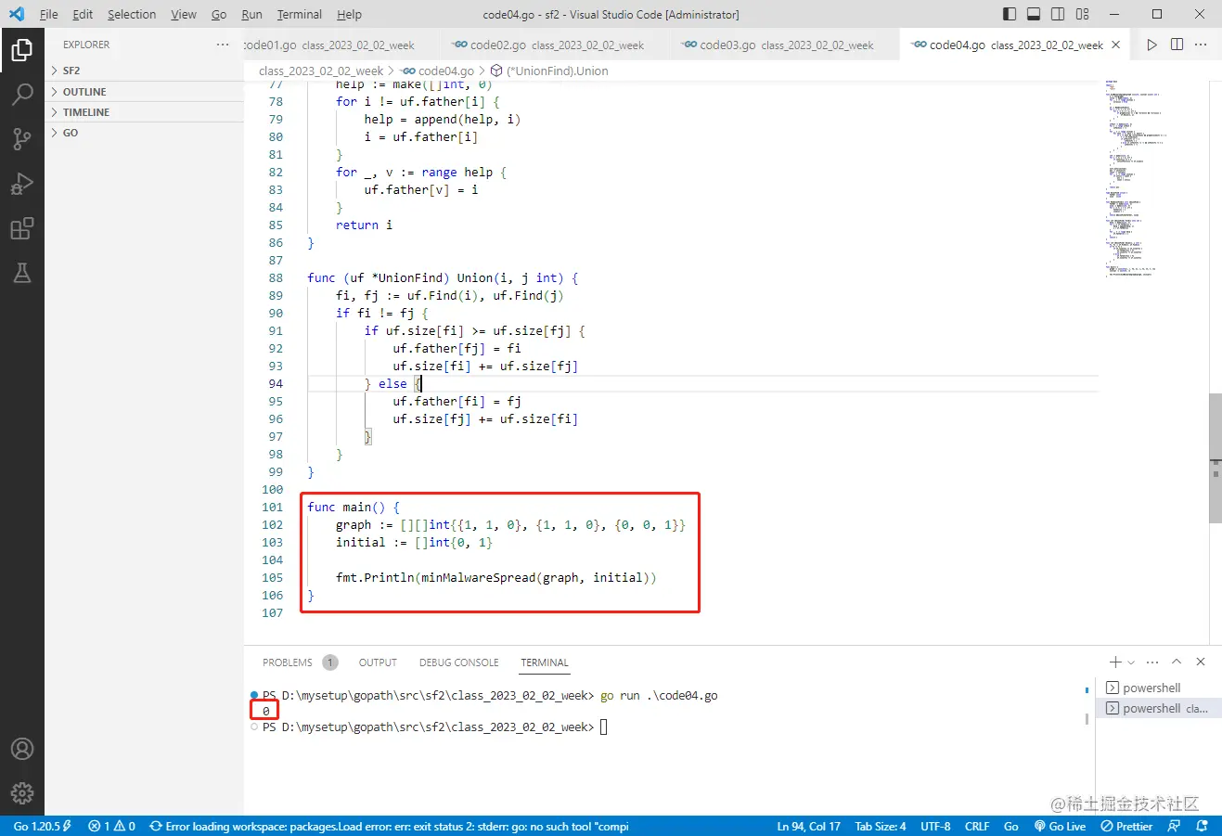Viewport: 1222px width, 836px height.
Task: Open Explorer Views and More Actions ellipsis
Action: tap(222, 45)
